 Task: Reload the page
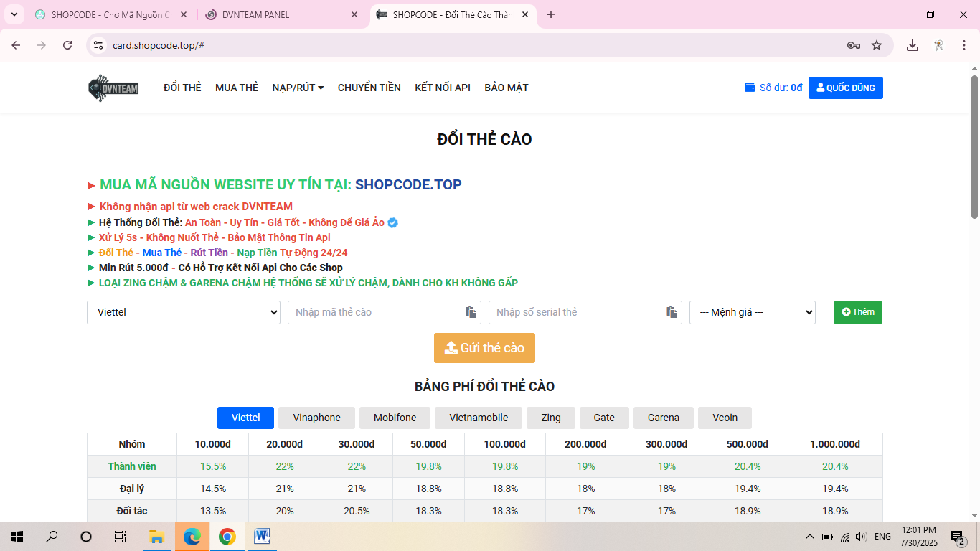click(x=67, y=45)
